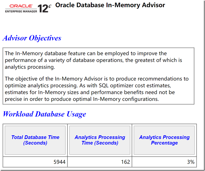Click the Total Database Time column header
Image resolution: width=205 pixels, height=171 pixels.
click(x=35, y=140)
